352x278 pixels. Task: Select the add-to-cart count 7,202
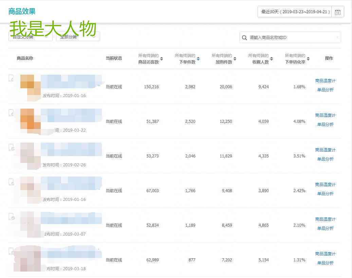pyautogui.click(x=227, y=260)
